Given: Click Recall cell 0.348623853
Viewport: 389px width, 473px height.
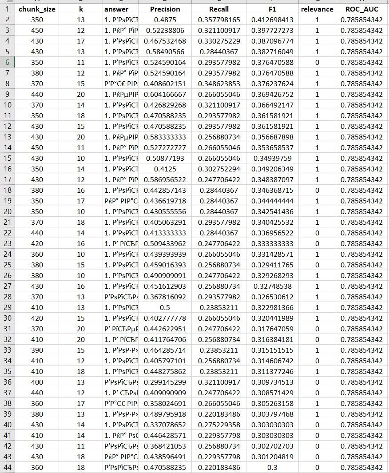Looking at the screenshot, I should click(x=219, y=84).
